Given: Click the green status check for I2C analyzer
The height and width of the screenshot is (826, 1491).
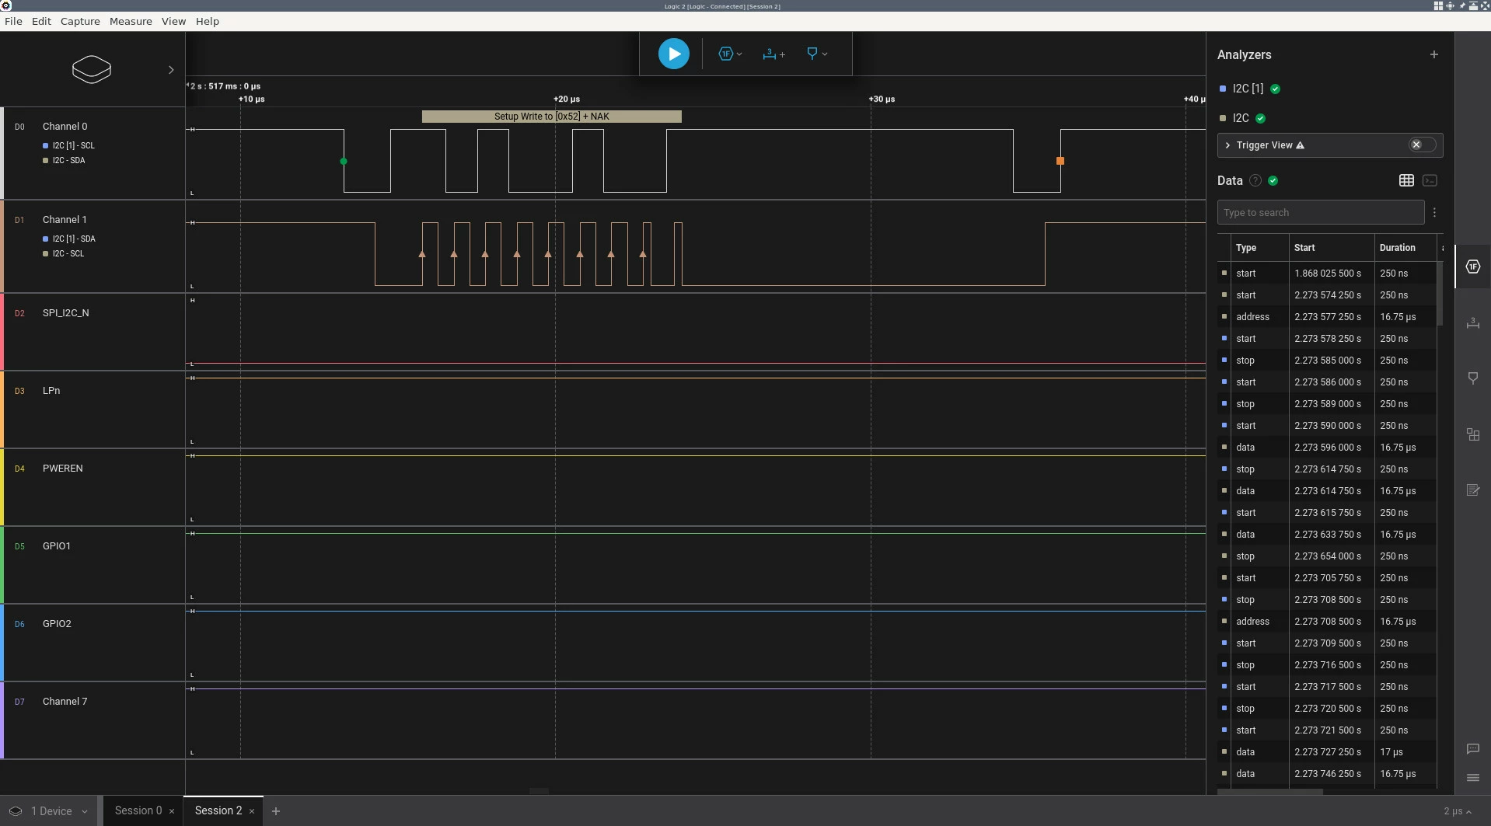Looking at the screenshot, I should 1260,118.
